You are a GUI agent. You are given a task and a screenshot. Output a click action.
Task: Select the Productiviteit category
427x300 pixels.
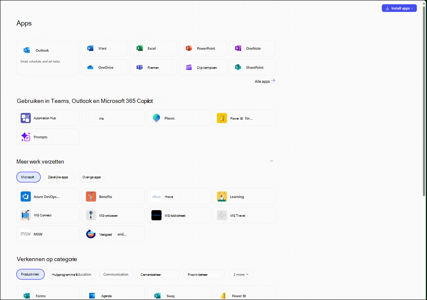pos(30,275)
